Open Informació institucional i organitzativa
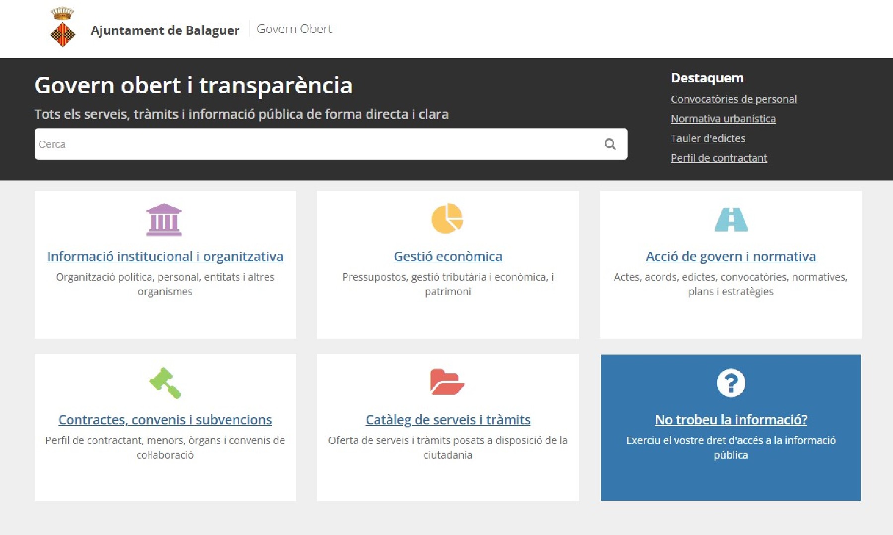 pos(165,256)
